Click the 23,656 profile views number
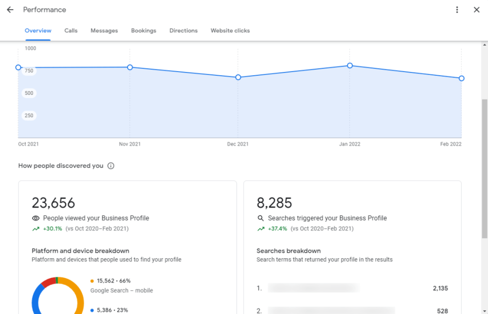 (x=53, y=203)
